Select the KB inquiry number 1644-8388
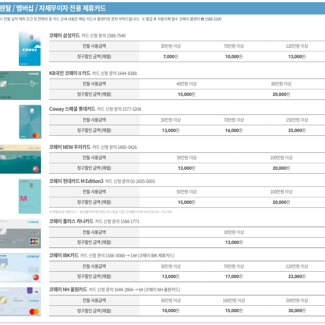 [x=127, y=73]
